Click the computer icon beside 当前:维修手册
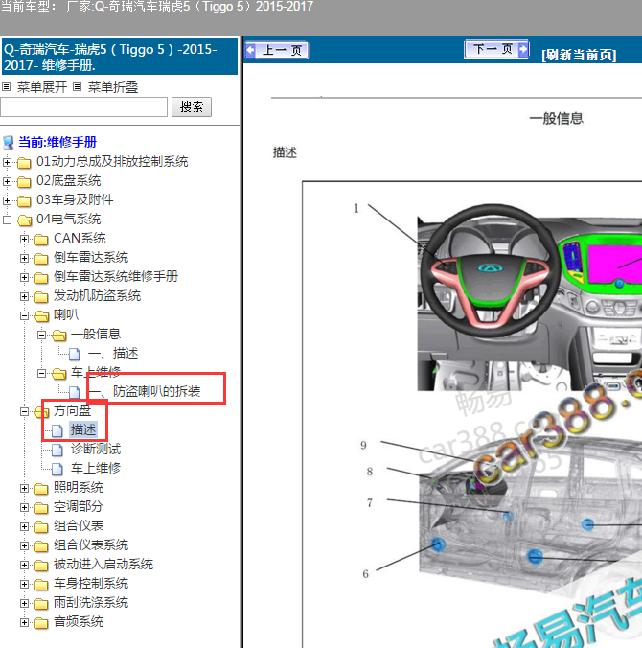The height and width of the screenshot is (648, 642). click(x=9, y=143)
